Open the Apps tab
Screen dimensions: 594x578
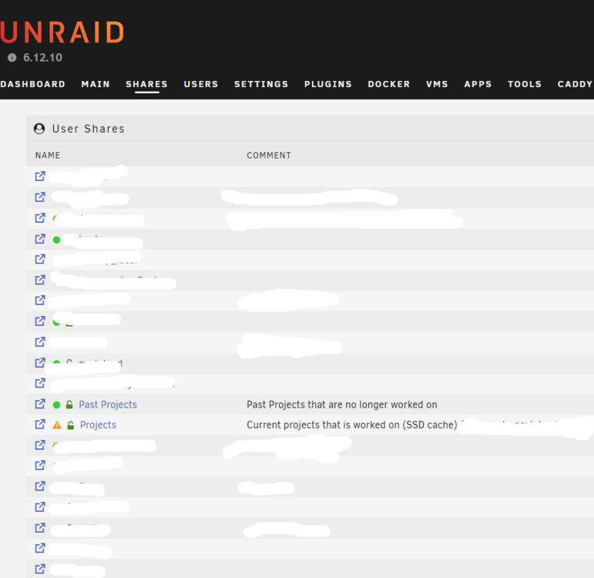click(478, 84)
